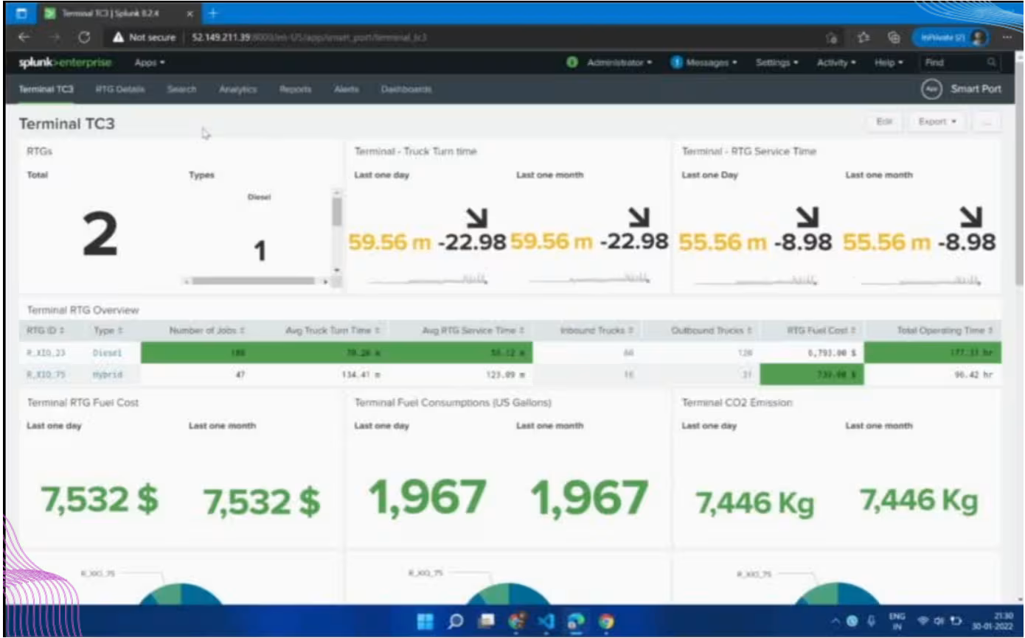Click the Edit dashboard button
The image size is (1025, 638).
click(884, 122)
